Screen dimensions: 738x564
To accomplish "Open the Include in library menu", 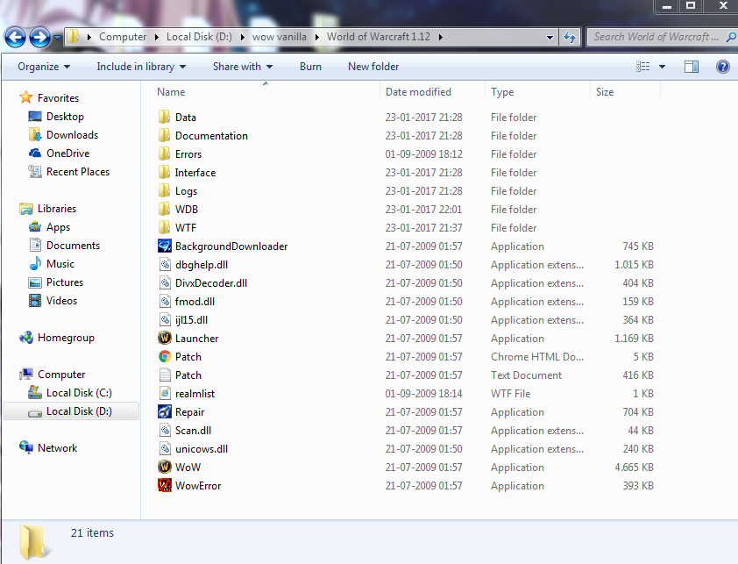I will pos(141,67).
